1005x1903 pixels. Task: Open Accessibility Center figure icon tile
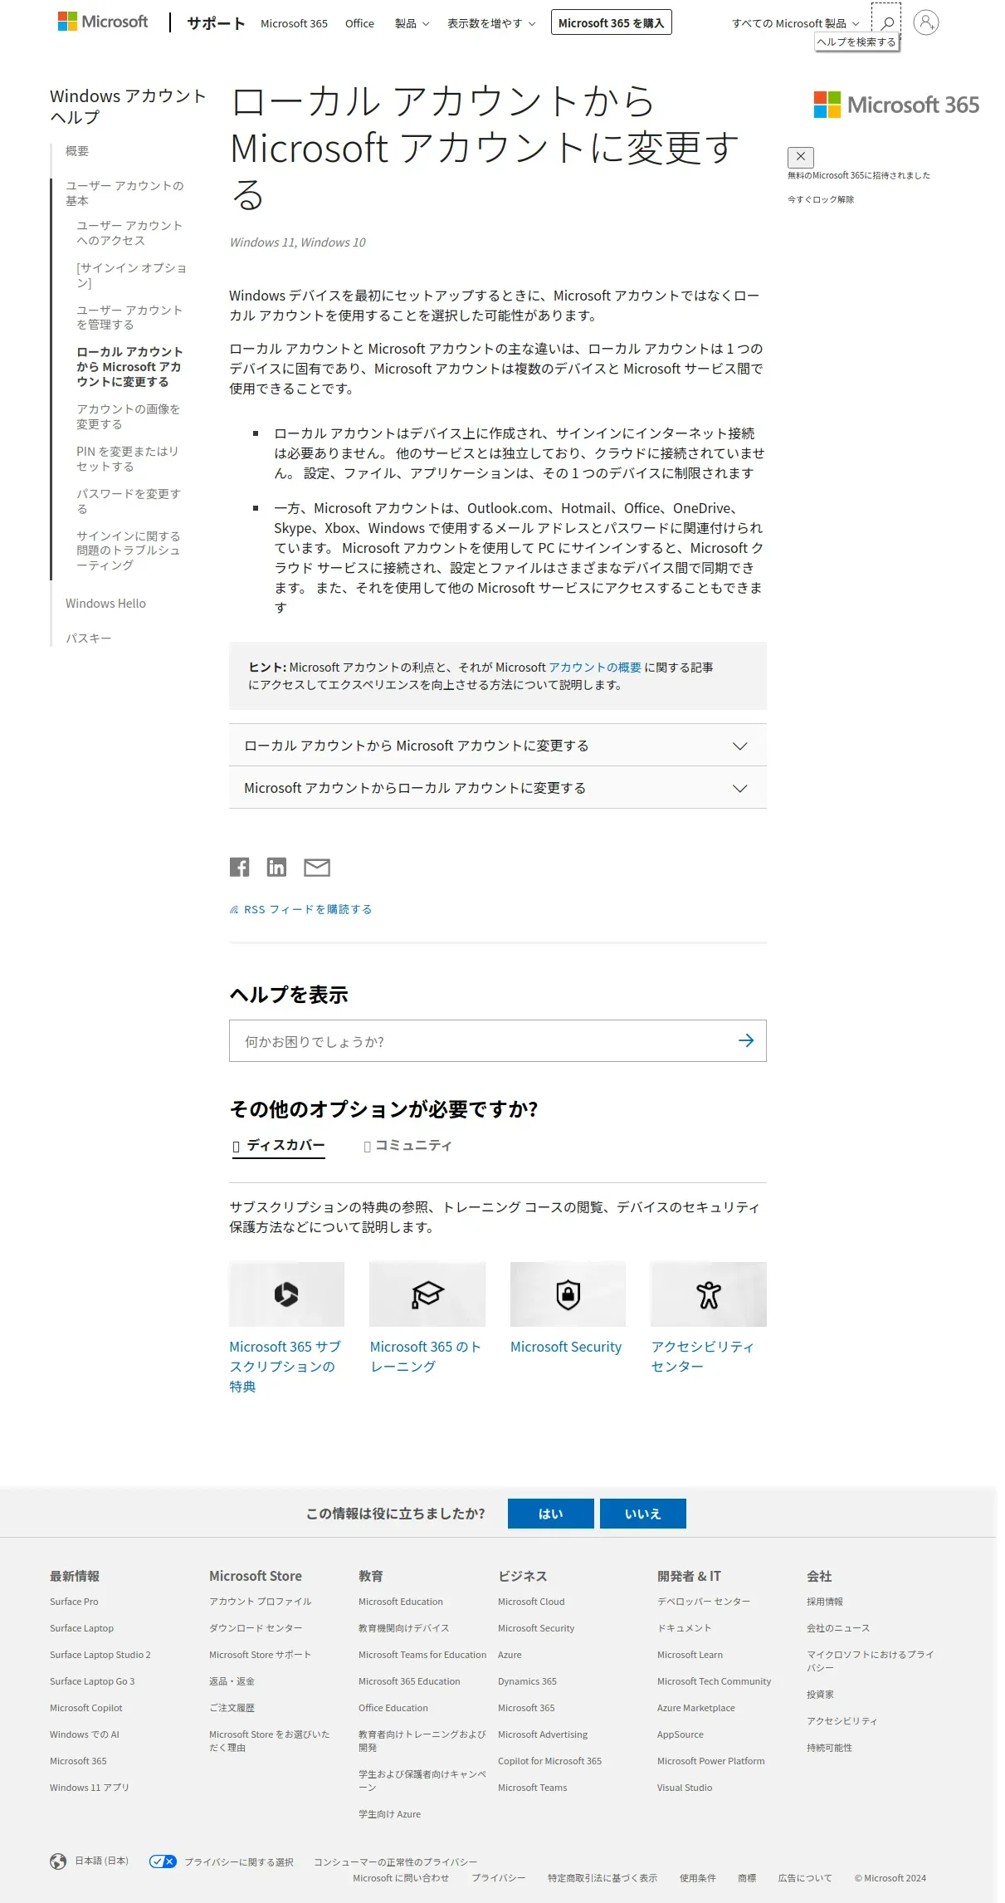click(x=709, y=1294)
